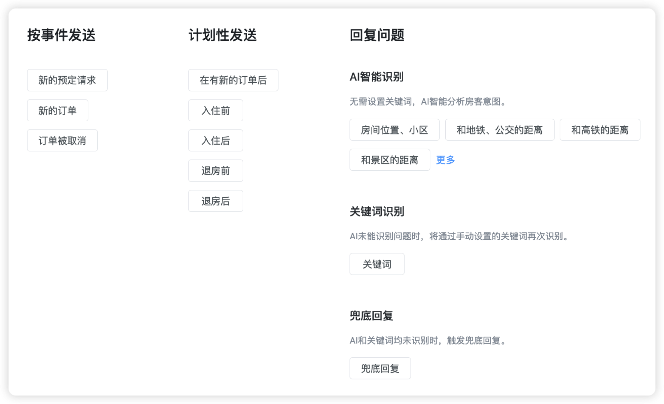This screenshot has height=404, width=664.
Task: Click the 关键词识别 subsection title
Action: point(377,212)
